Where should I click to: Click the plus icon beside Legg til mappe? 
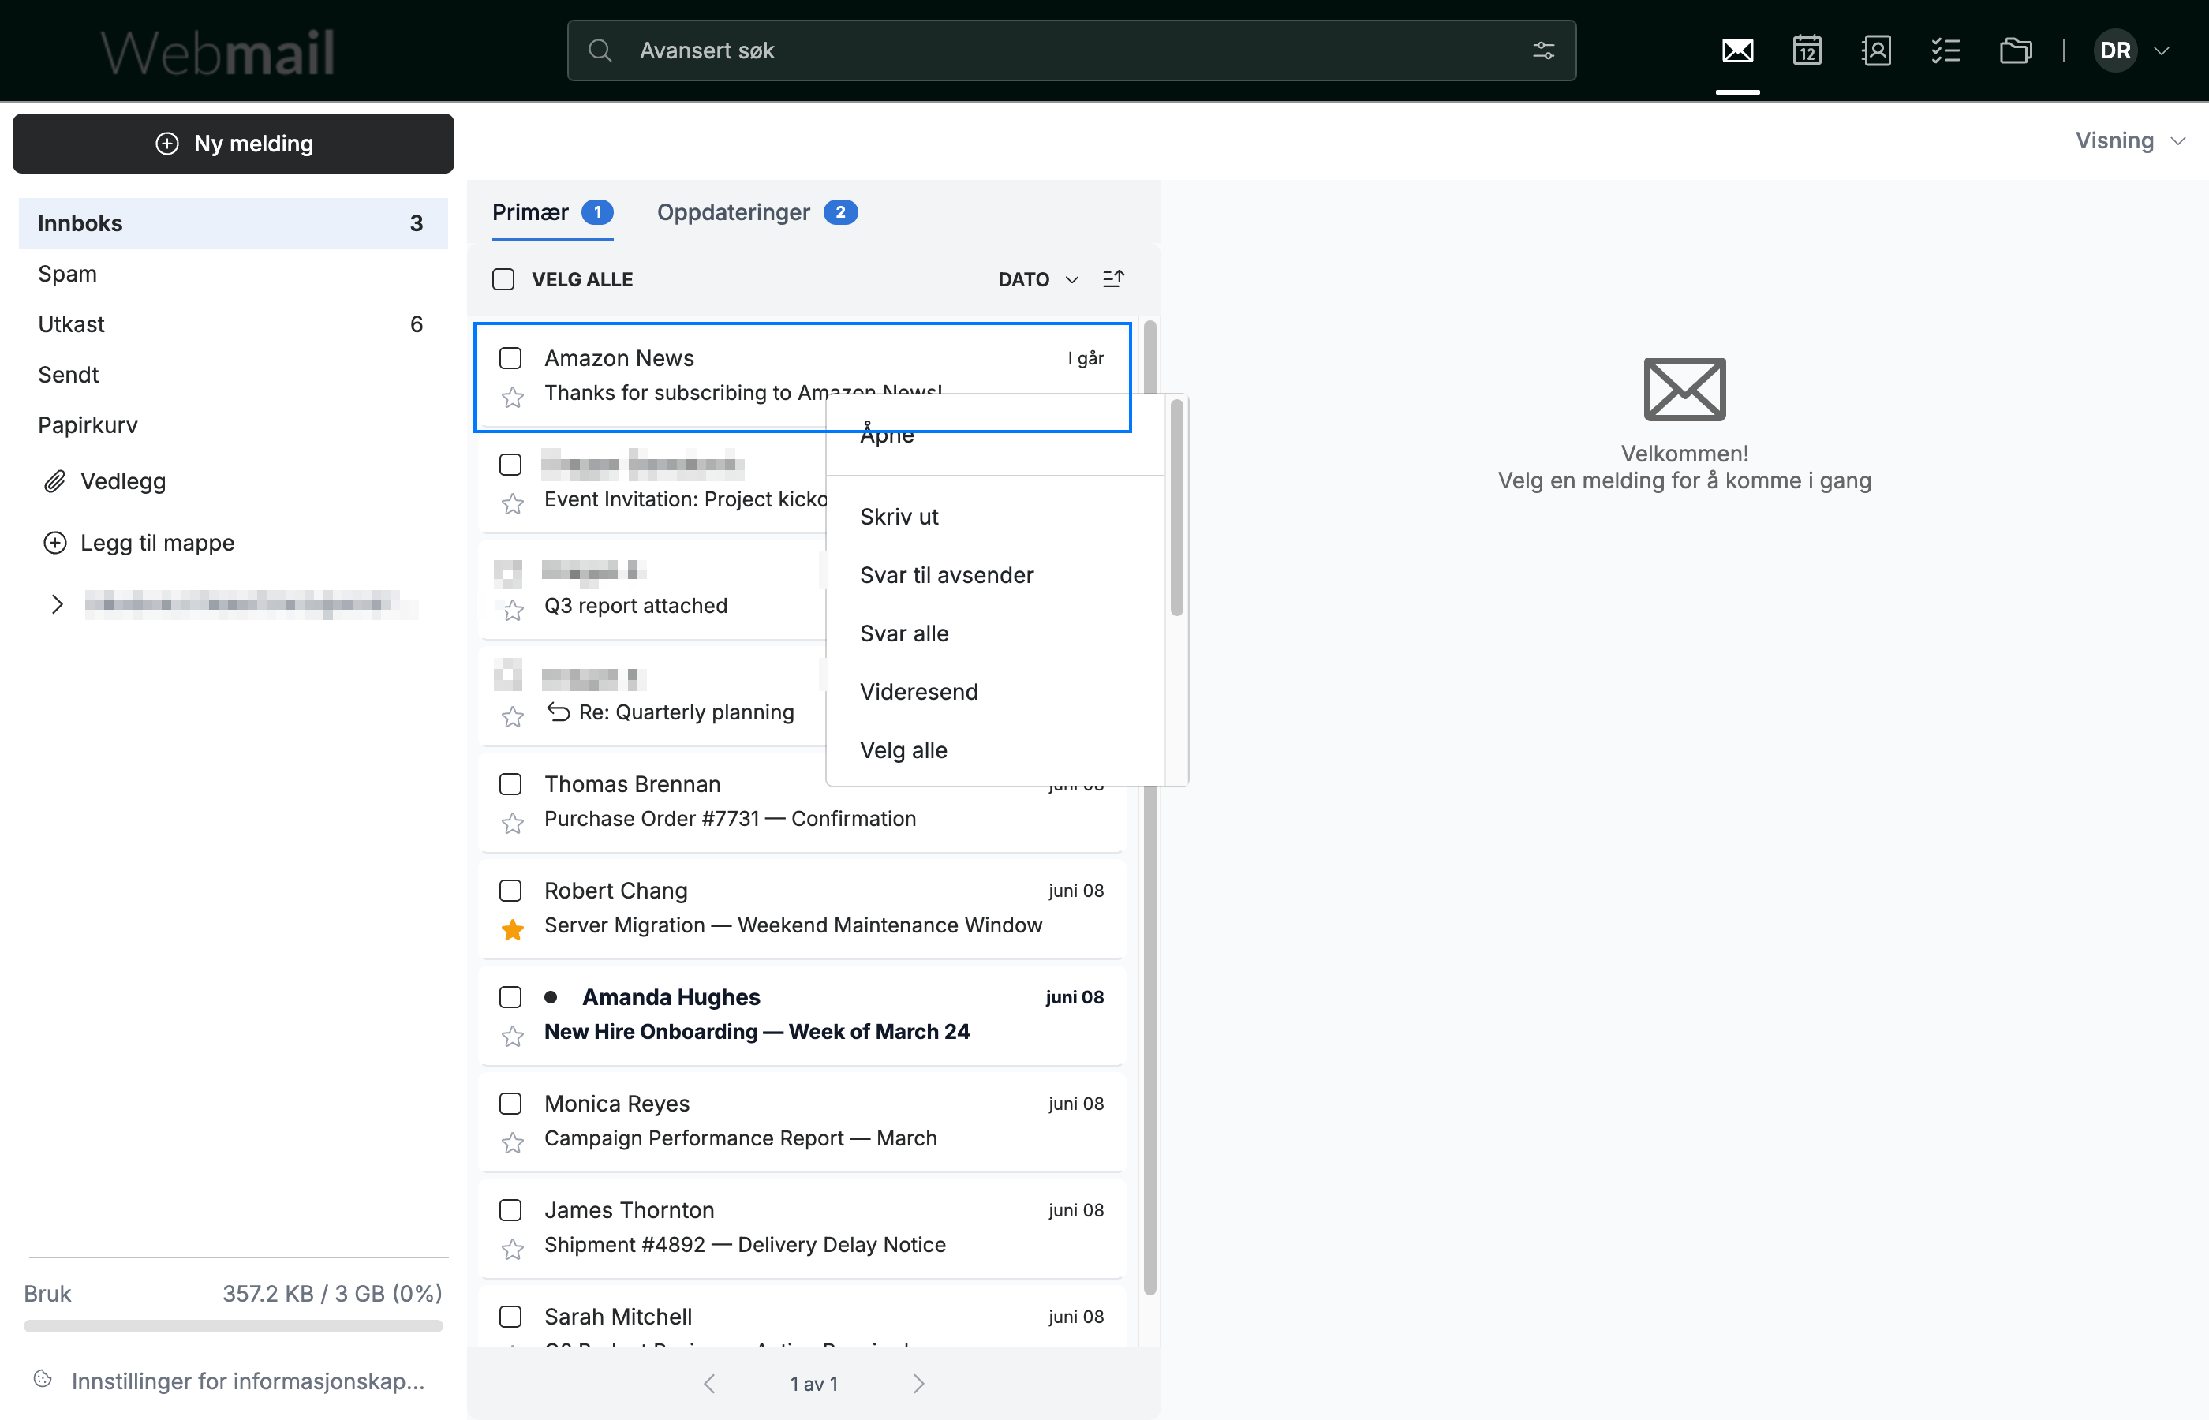click(55, 543)
